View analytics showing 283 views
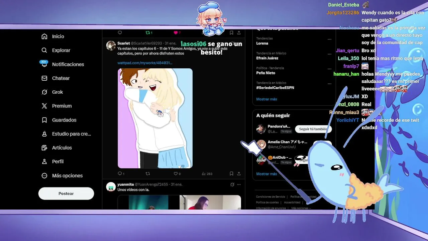The width and height of the screenshot is (428, 241). tap(207, 174)
